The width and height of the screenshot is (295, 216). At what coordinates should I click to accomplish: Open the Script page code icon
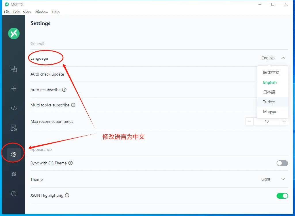(14, 108)
